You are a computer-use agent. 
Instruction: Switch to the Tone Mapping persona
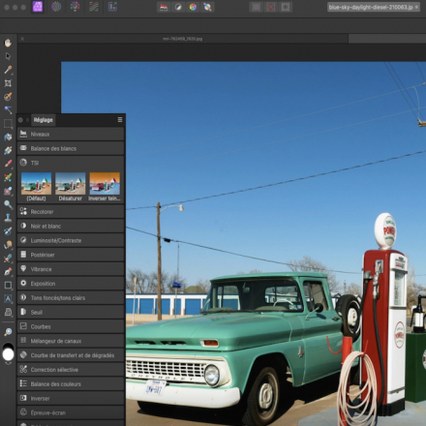coord(94,7)
